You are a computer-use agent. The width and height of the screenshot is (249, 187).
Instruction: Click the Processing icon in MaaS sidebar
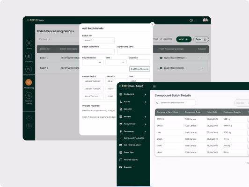pyautogui.click(x=121, y=131)
